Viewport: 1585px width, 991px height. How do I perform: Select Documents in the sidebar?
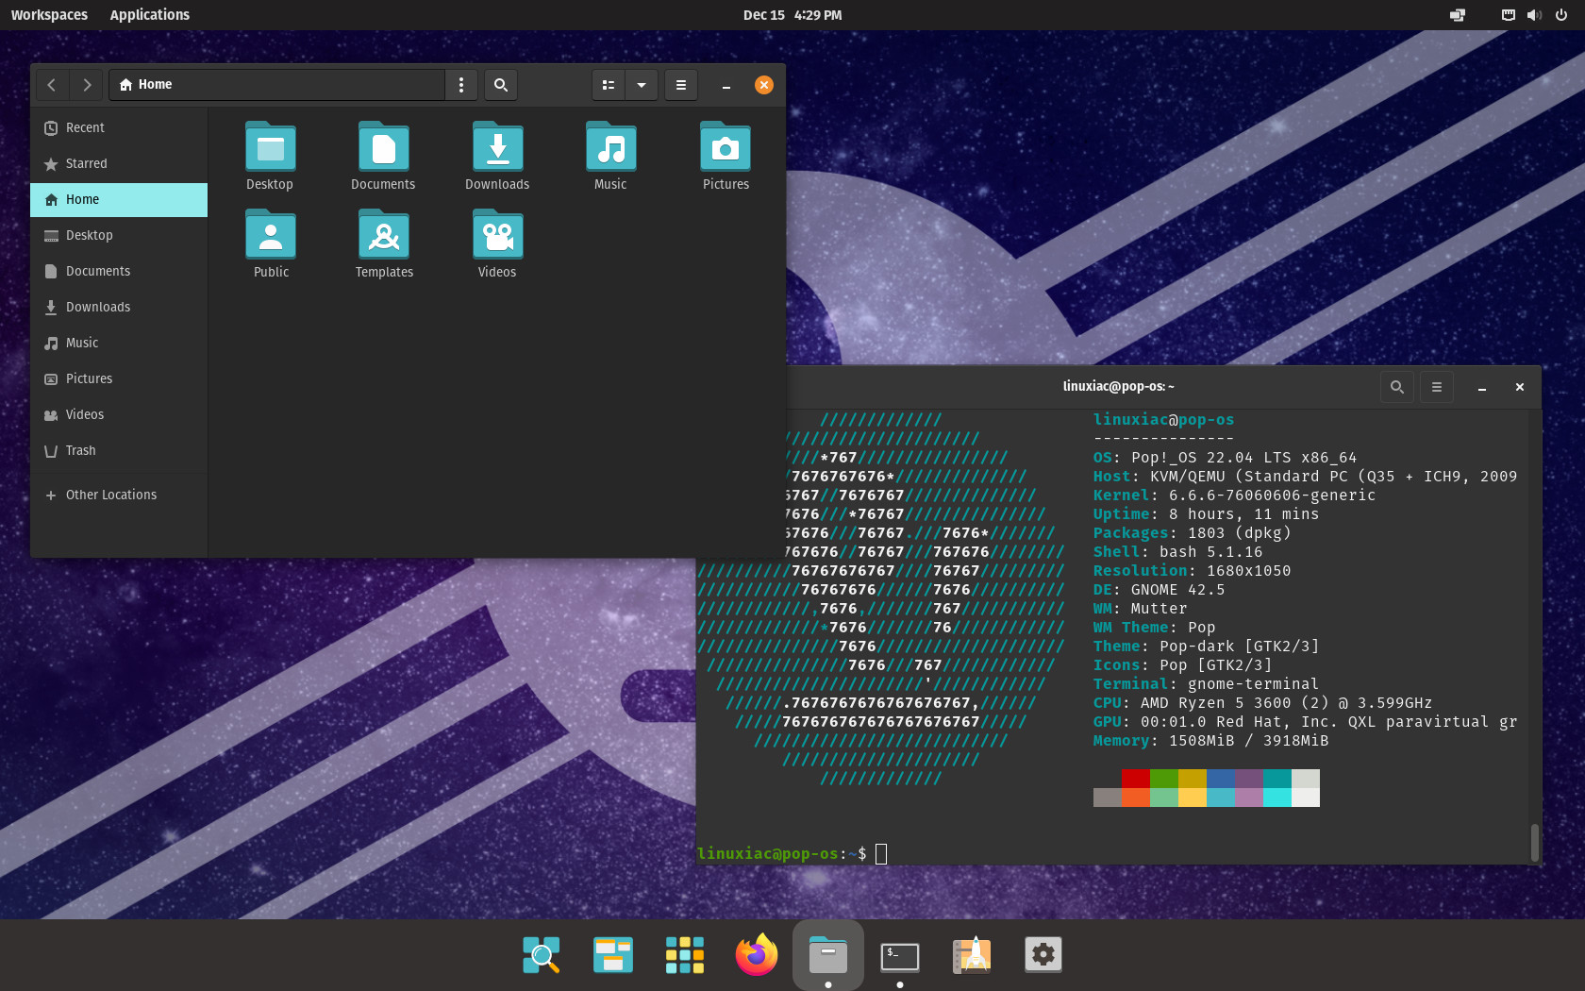[119, 271]
